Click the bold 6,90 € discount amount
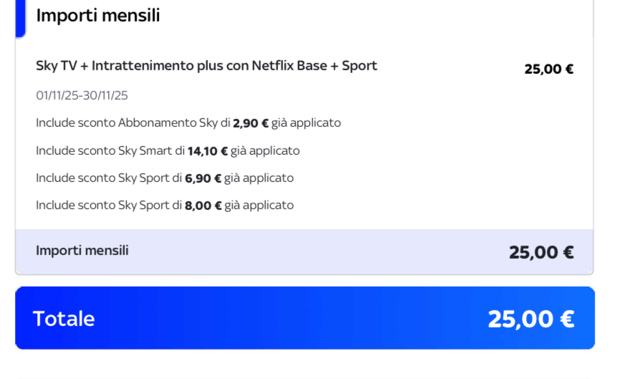622x379 pixels. click(x=203, y=178)
